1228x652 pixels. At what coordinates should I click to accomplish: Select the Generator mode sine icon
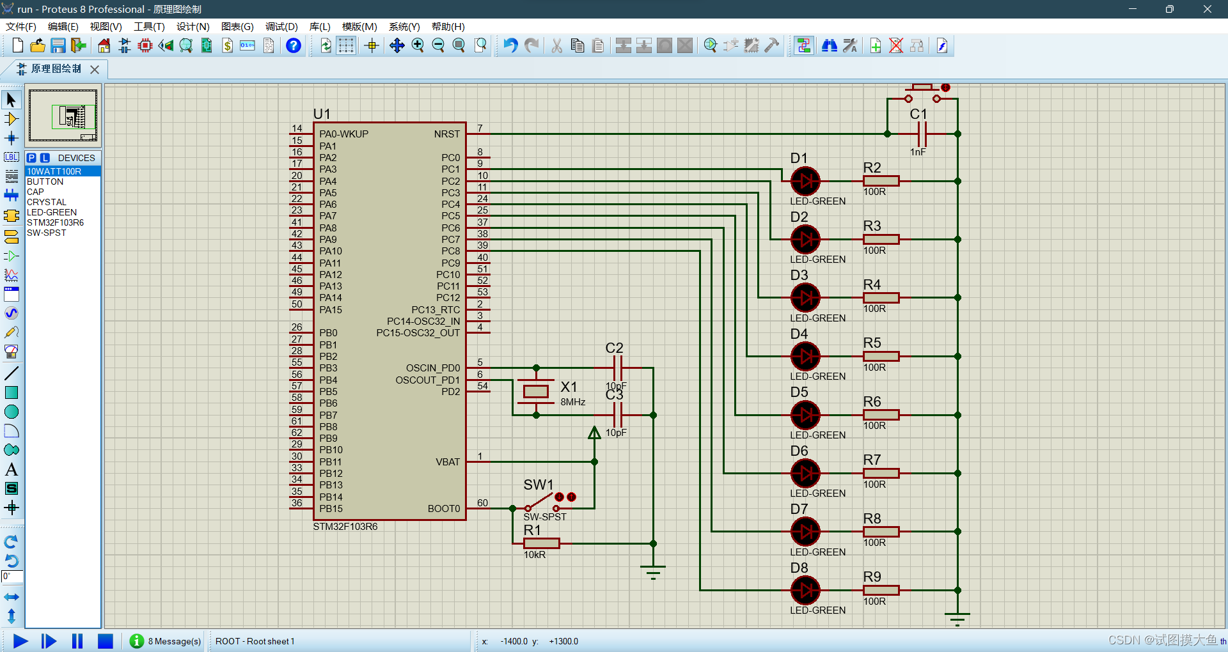point(12,313)
